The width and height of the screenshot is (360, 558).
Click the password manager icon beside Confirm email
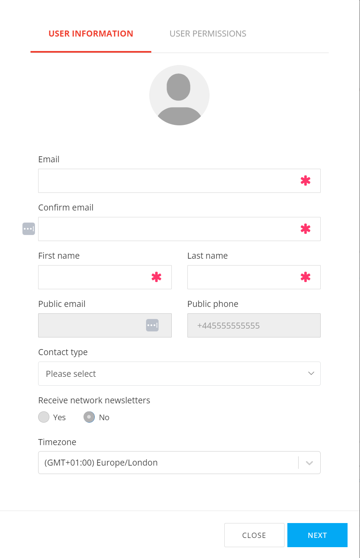(28, 229)
